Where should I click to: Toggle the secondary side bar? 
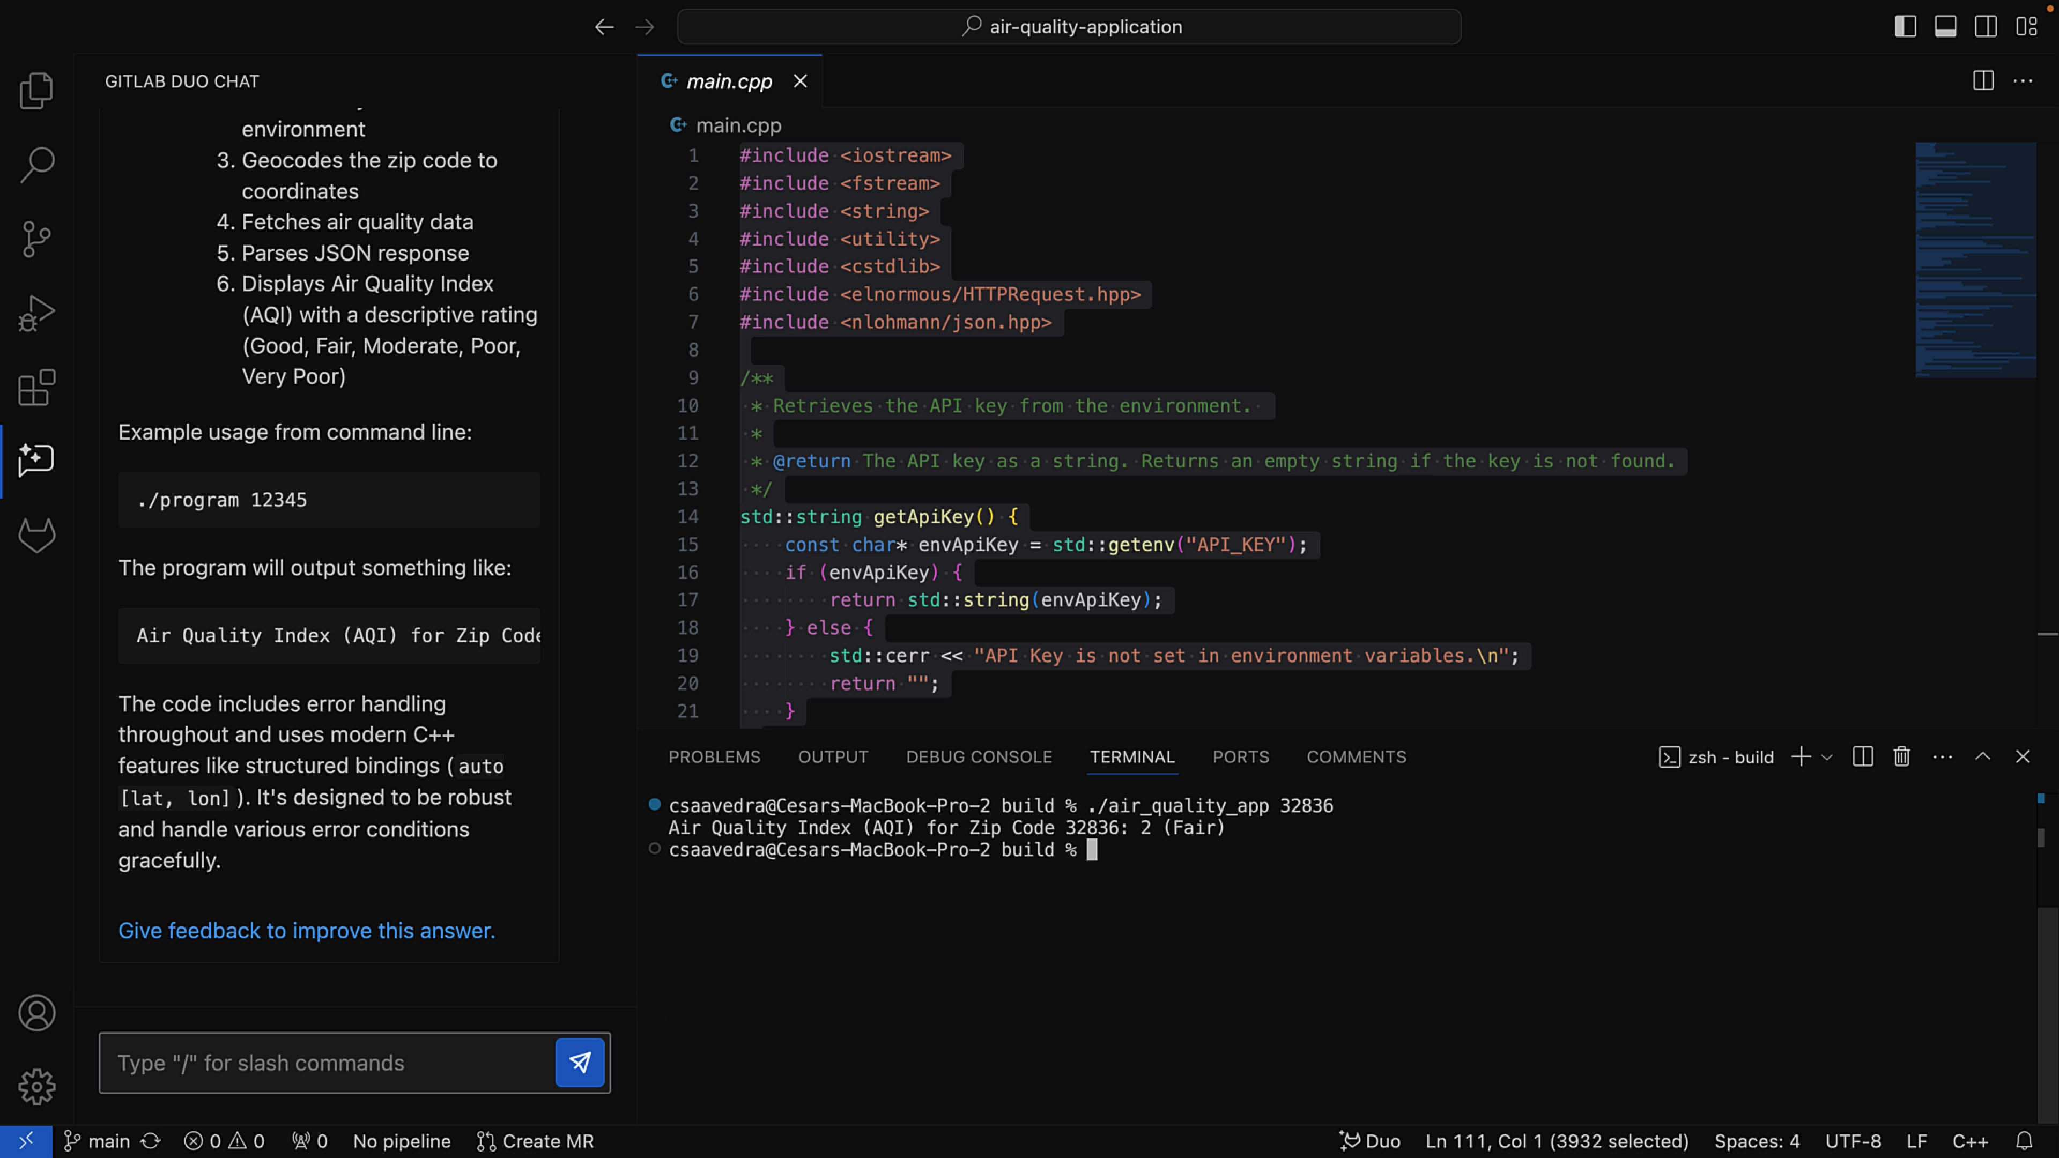click(x=1986, y=26)
